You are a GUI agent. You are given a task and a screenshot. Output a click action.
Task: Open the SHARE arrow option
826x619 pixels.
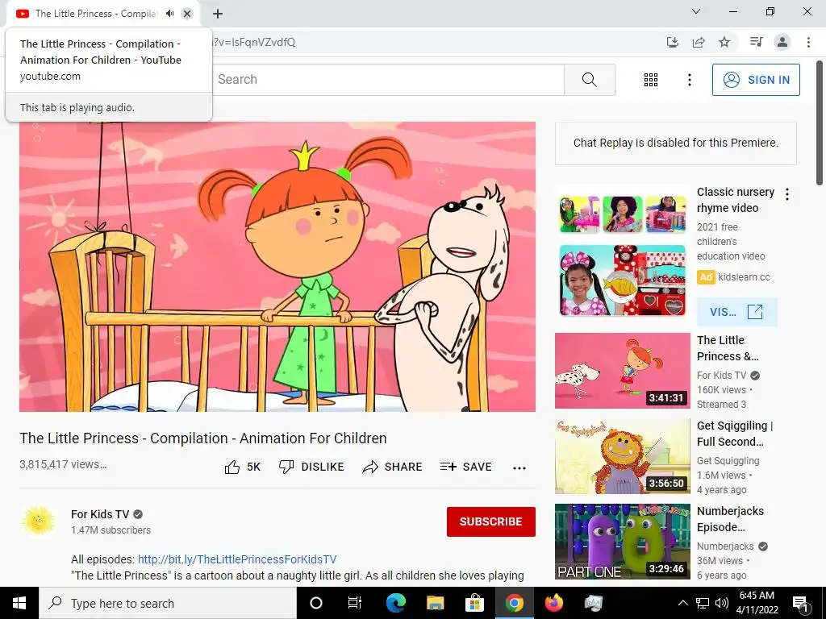tap(393, 467)
